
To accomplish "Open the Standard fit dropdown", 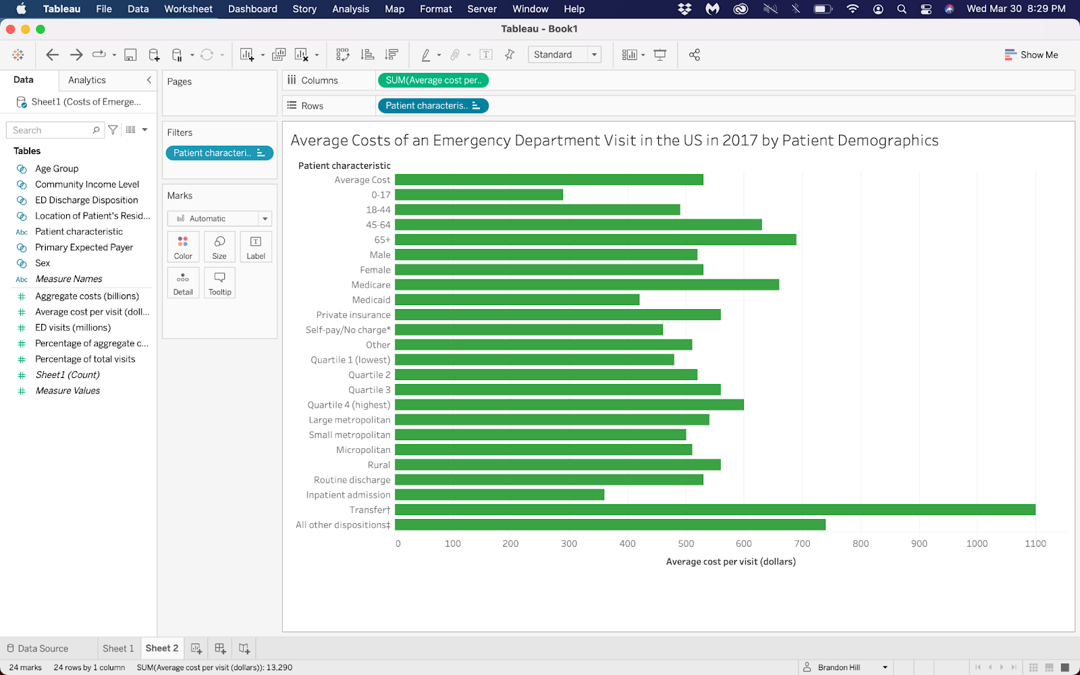I will tap(564, 55).
